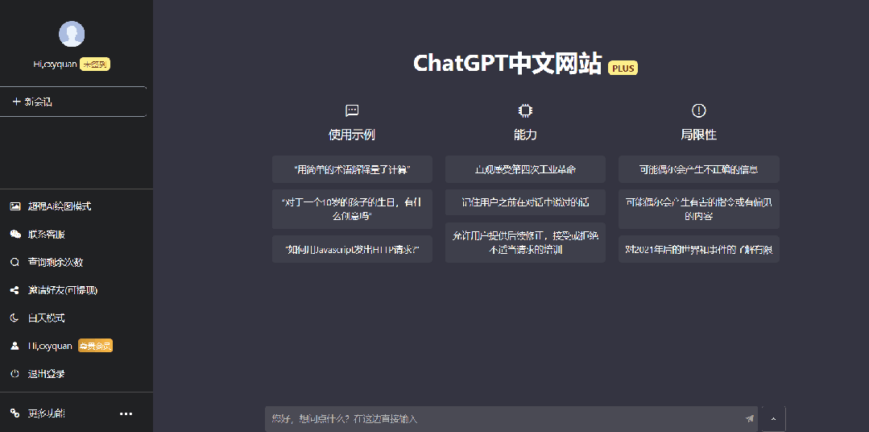Click the 使用示例 heading text
This screenshot has width=869, height=432.
tap(352, 135)
